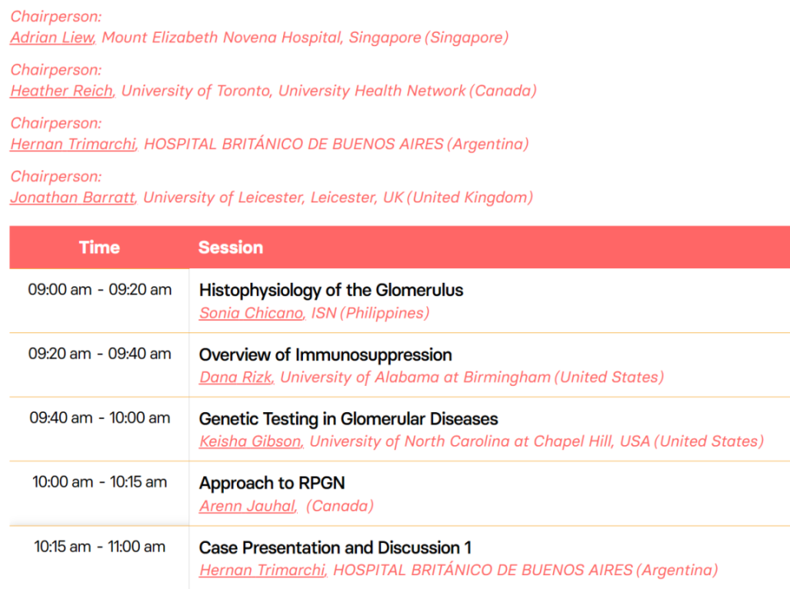Image resolution: width=790 pixels, height=589 pixels.
Task: Select Histophysiology of the Glomerulus session title
Action: [x=331, y=290]
